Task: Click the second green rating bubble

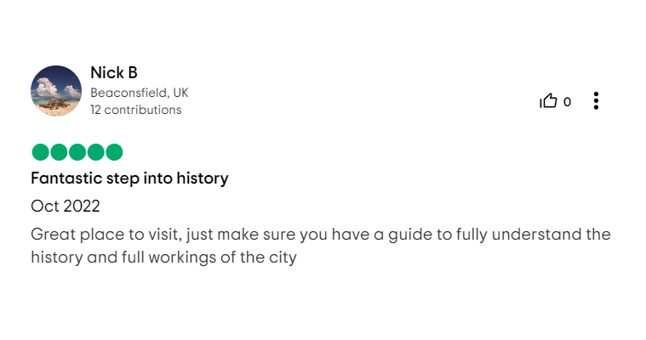Action: pyautogui.click(x=59, y=152)
